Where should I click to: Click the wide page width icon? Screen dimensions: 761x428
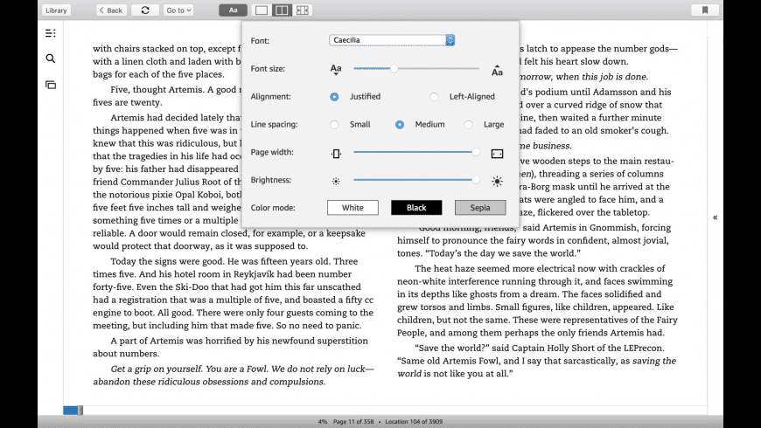[x=497, y=154]
